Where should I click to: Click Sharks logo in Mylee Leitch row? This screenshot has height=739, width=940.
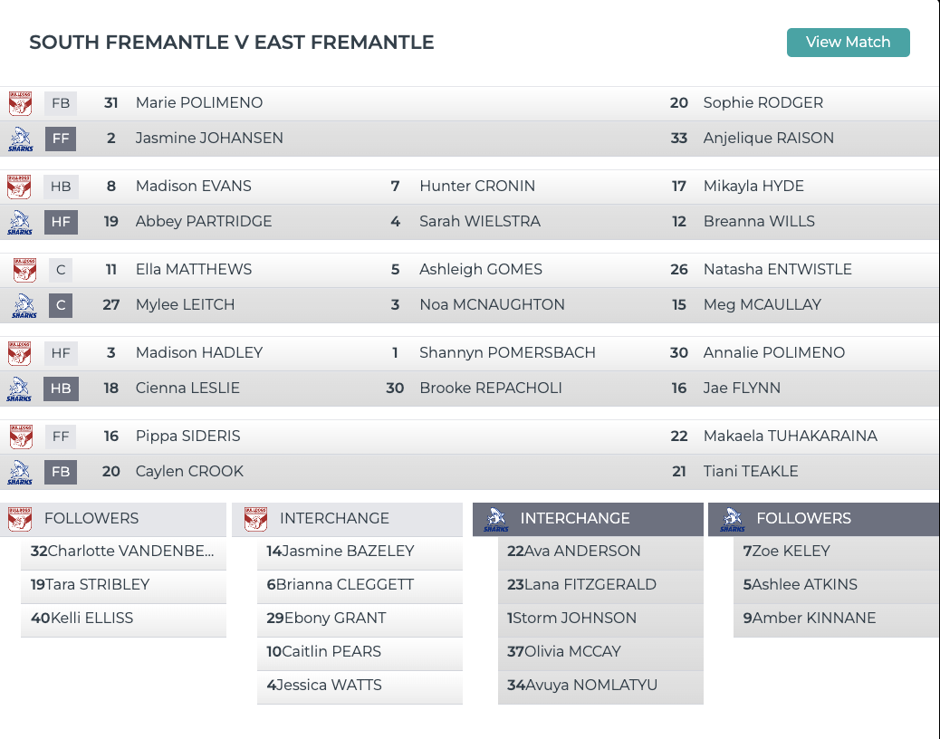(24, 305)
